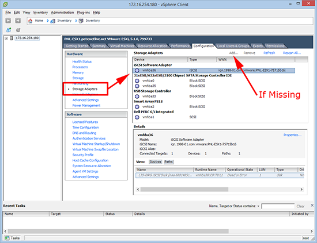Select Storage Adapters hardware item
This screenshot has width=317, height=243.
pos(85,89)
